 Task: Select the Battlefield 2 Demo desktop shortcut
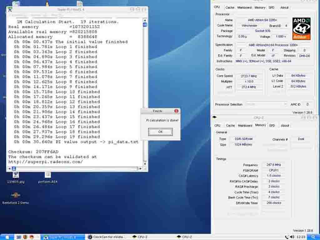coord(16,198)
